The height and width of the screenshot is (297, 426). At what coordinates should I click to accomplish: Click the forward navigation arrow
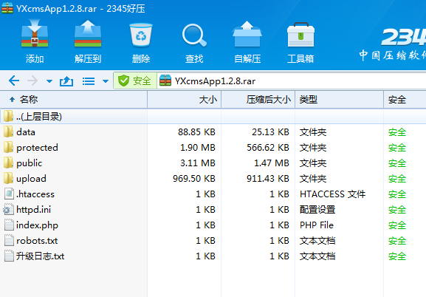point(32,81)
